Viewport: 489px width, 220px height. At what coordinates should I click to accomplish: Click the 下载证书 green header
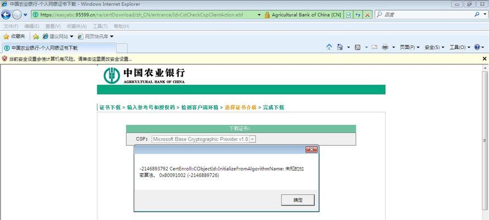coord(241,128)
